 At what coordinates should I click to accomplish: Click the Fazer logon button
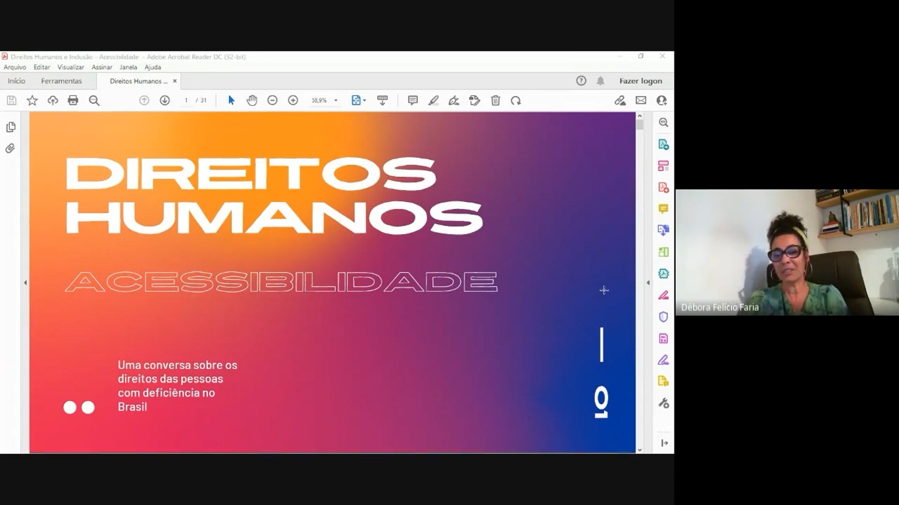pos(640,81)
